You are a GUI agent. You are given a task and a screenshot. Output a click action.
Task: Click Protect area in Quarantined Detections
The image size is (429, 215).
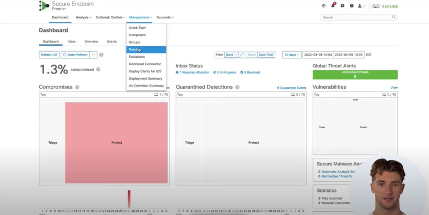tap(254, 143)
